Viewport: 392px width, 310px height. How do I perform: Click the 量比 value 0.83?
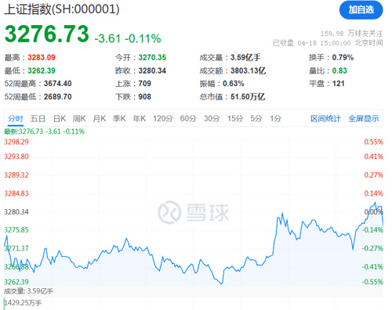pos(339,70)
